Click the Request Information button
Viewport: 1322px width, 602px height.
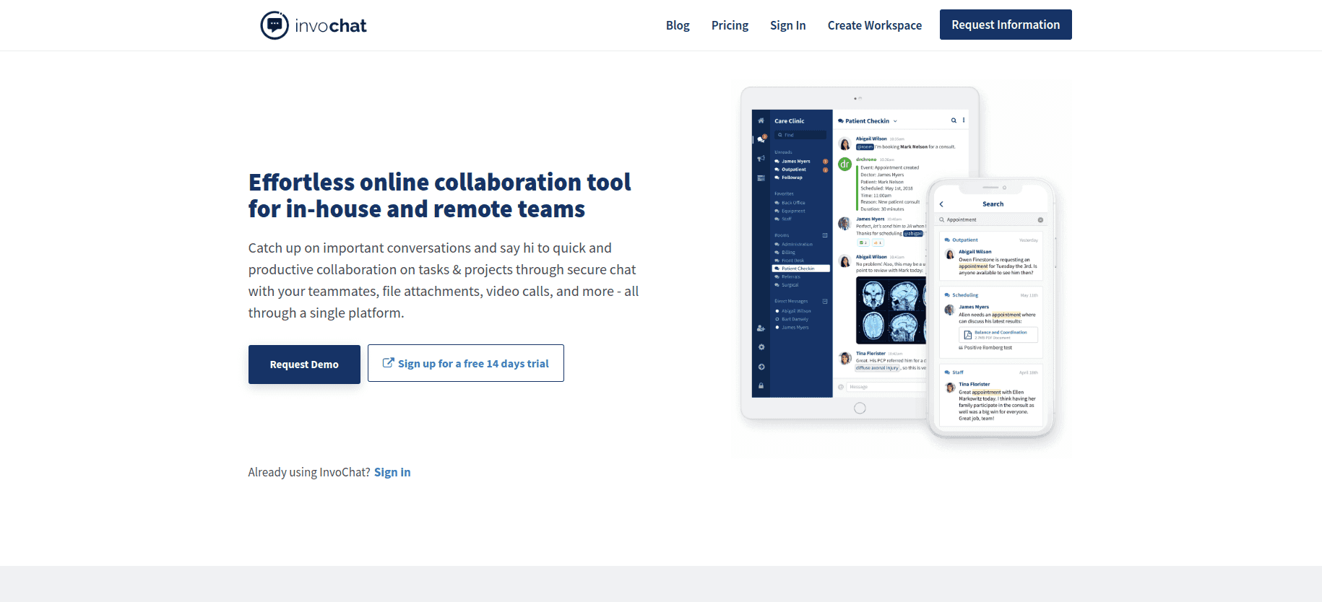[1006, 25]
